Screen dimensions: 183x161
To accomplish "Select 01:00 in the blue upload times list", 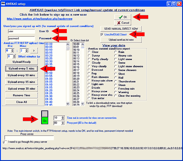I will [x=49, y=79].
